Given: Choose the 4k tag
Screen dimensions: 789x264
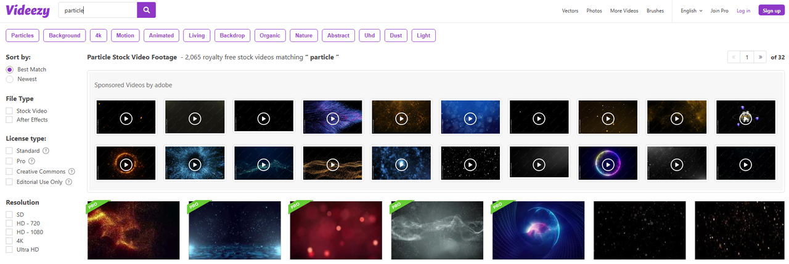Looking at the screenshot, I should pyautogui.click(x=99, y=36).
